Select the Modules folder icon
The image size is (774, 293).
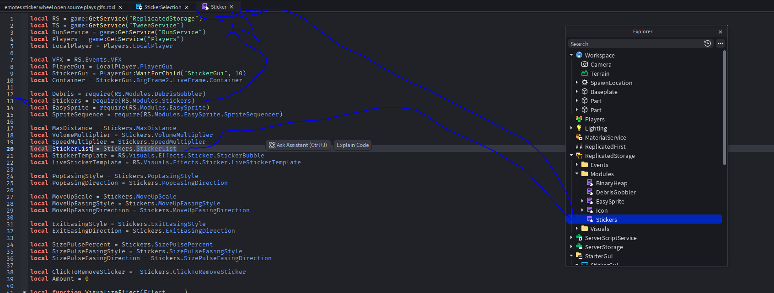point(585,174)
